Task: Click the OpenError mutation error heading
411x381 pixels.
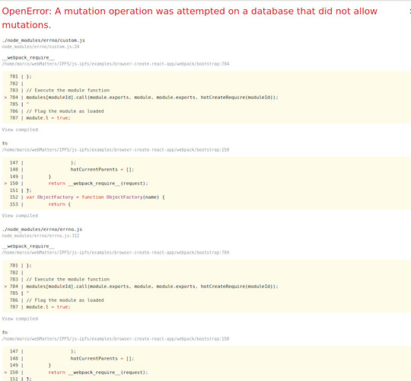Action: point(190,18)
